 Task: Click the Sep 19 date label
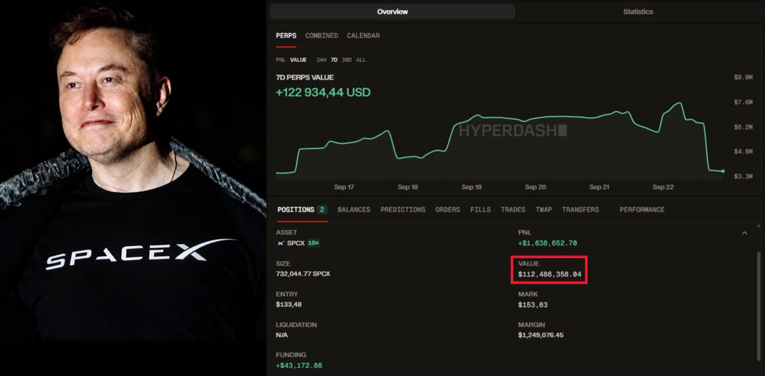[472, 187]
